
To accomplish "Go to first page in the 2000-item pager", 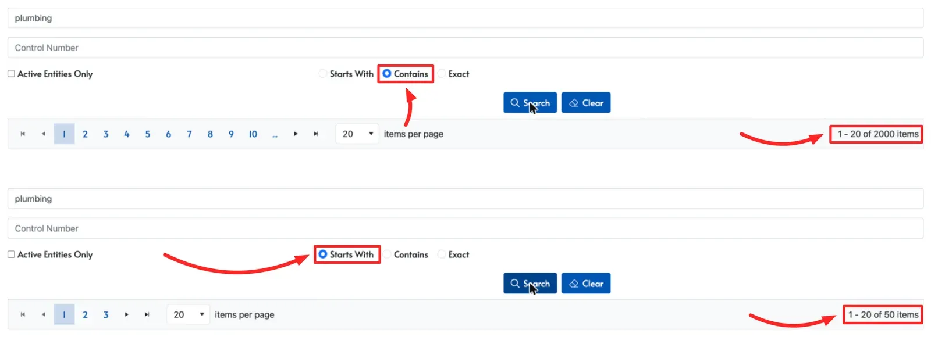I will point(23,134).
